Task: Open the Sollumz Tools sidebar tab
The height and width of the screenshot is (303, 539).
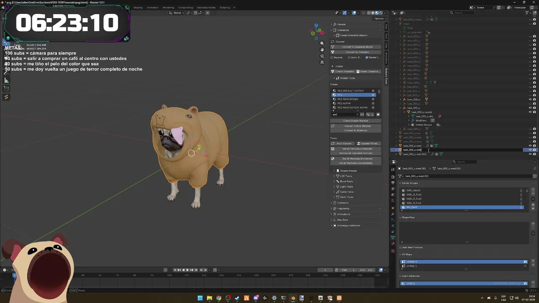Action: [x=386, y=76]
